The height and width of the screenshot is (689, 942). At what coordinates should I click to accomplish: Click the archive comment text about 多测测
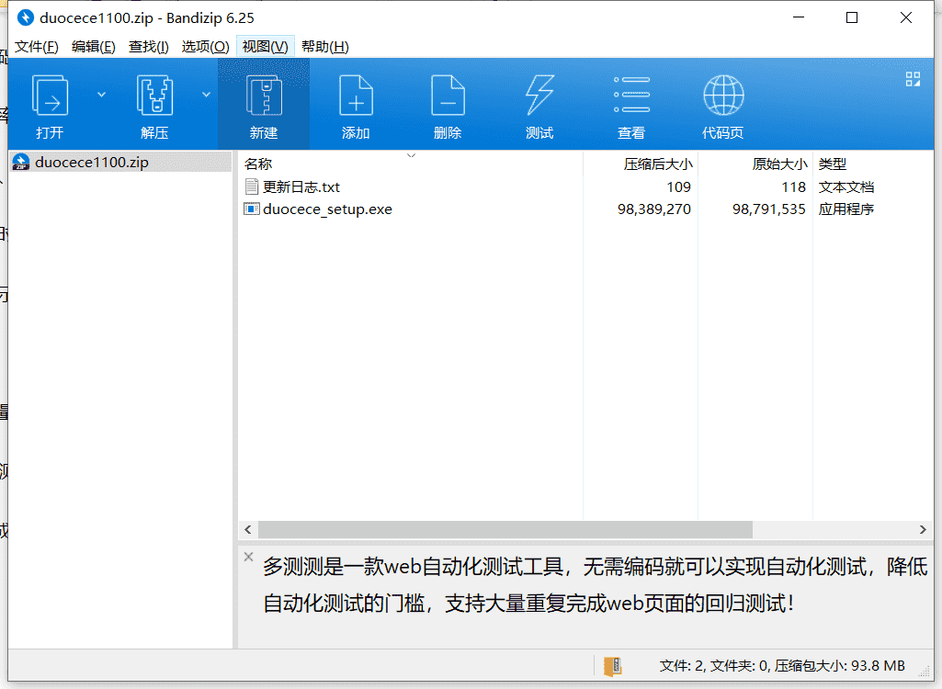coord(596,584)
